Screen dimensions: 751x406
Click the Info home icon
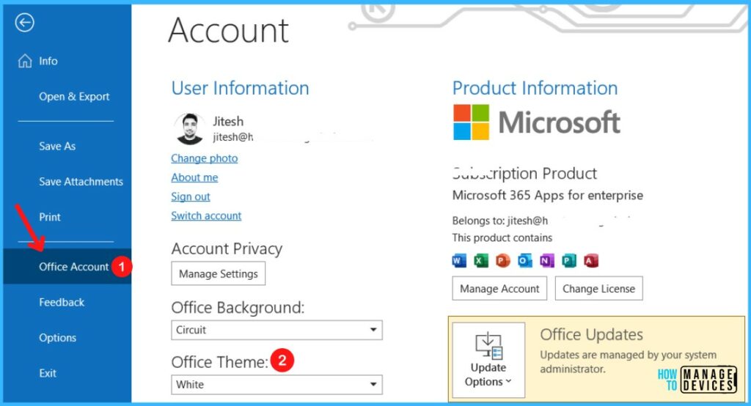coord(25,61)
